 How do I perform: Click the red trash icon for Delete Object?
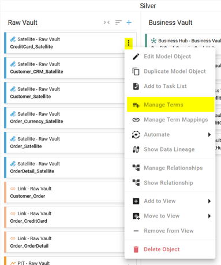coord(136,249)
